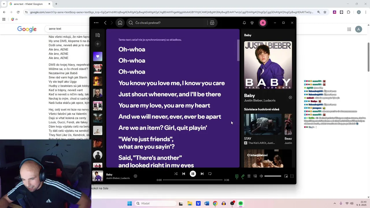The height and width of the screenshot is (208, 370).
Task: Open the Spotify three-dots menu
Action: 96,23
